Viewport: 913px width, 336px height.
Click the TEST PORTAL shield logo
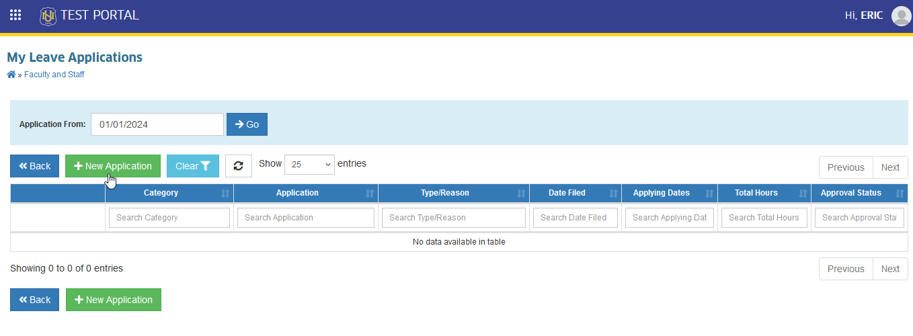coord(48,15)
